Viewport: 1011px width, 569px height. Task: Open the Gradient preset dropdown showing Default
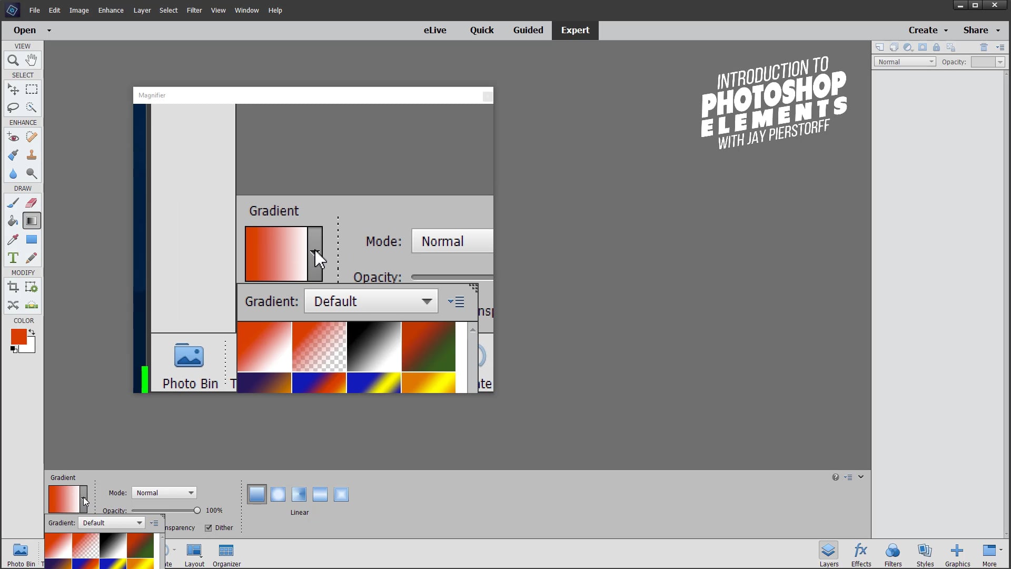[x=112, y=523]
